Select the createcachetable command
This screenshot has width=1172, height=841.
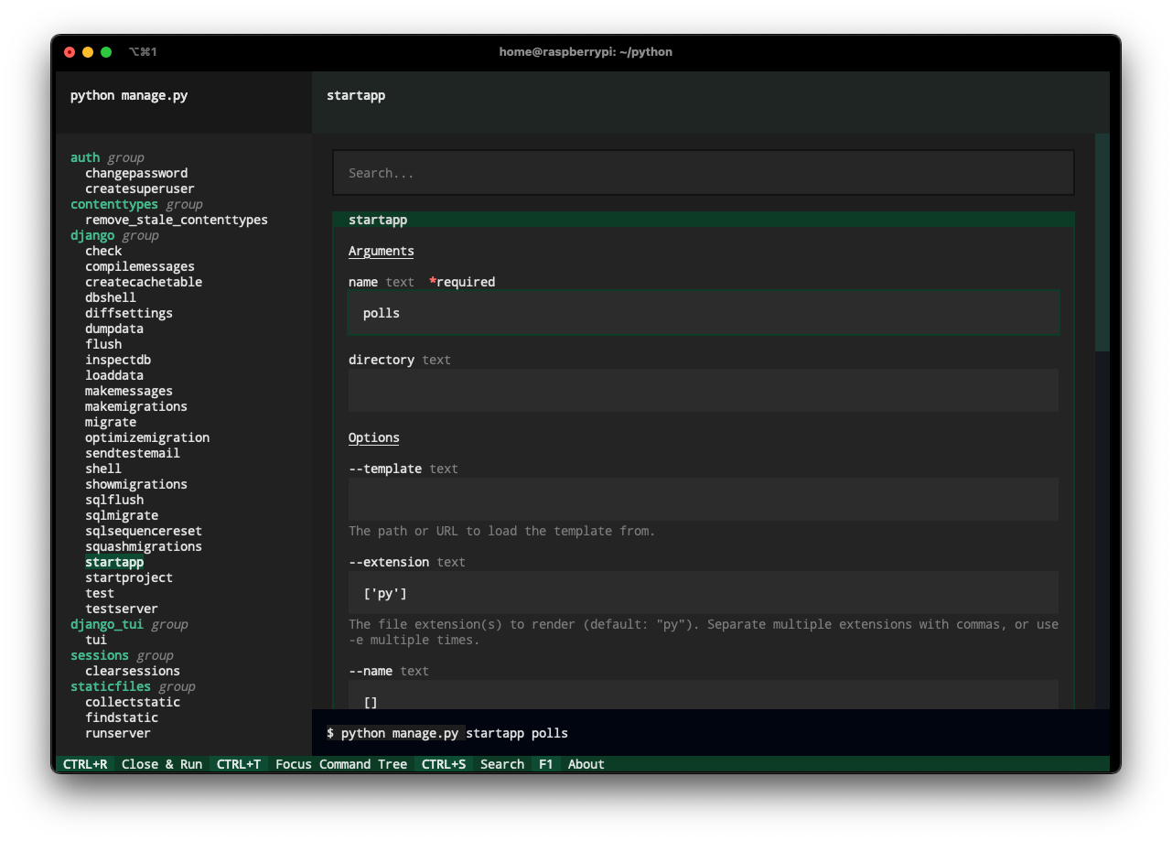tap(144, 282)
